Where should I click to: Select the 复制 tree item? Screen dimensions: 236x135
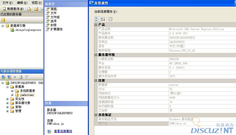click(x=18, y=107)
